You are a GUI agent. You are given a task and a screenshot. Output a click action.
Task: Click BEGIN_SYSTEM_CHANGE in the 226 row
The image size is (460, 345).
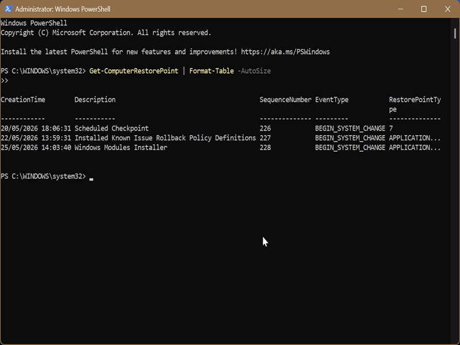[x=350, y=128]
